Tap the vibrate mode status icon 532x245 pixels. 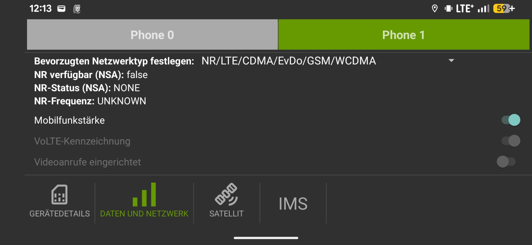[448, 9]
